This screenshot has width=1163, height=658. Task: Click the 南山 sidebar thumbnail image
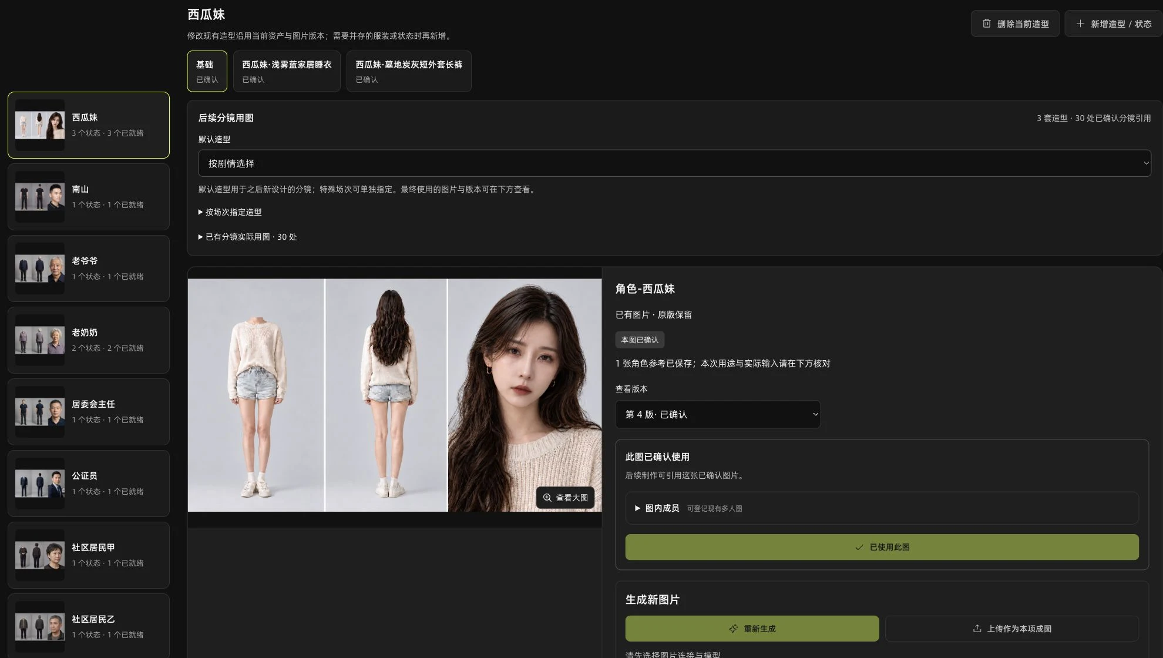tap(40, 197)
